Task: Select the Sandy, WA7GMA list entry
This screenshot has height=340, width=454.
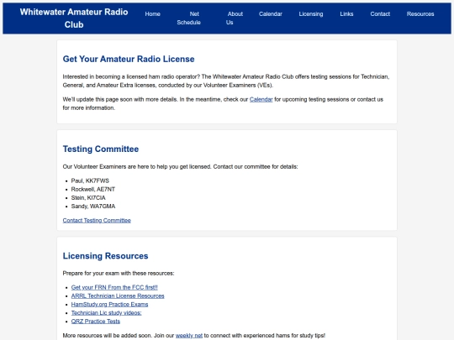Action: tap(93, 207)
